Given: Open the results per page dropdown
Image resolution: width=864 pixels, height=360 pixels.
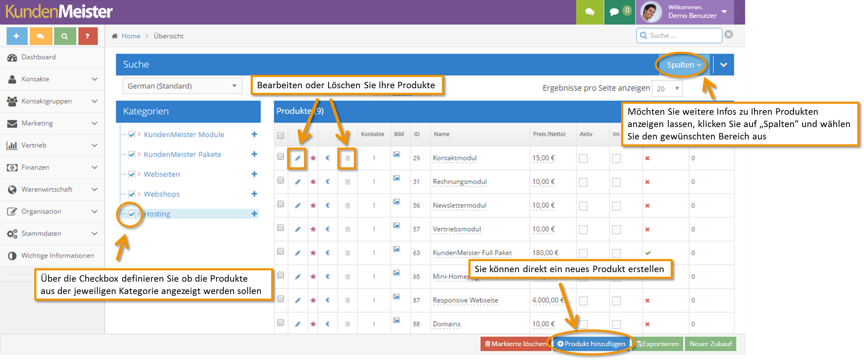Looking at the screenshot, I should [667, 89].
